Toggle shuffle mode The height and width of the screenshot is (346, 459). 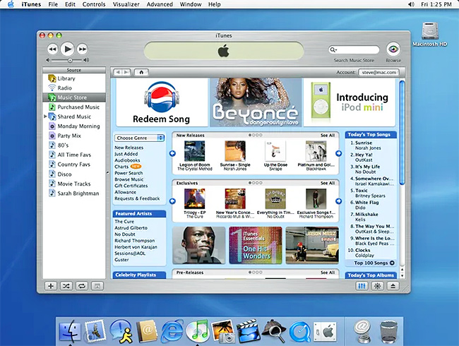[x=66, y=286]
